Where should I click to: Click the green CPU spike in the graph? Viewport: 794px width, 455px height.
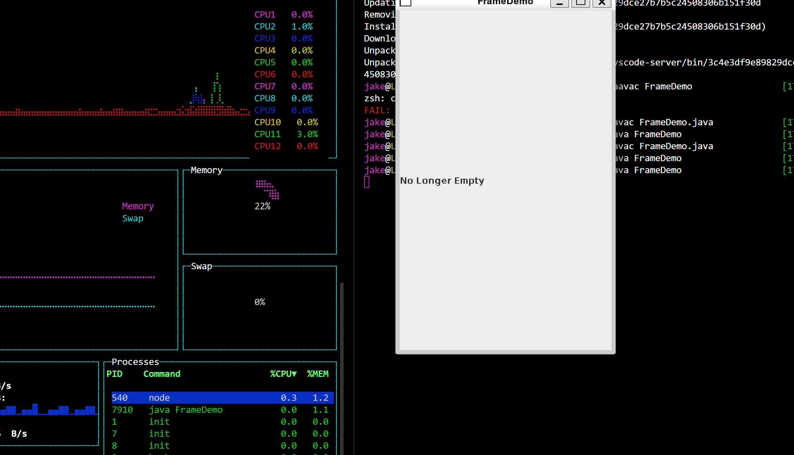click(x=216, y=88)
